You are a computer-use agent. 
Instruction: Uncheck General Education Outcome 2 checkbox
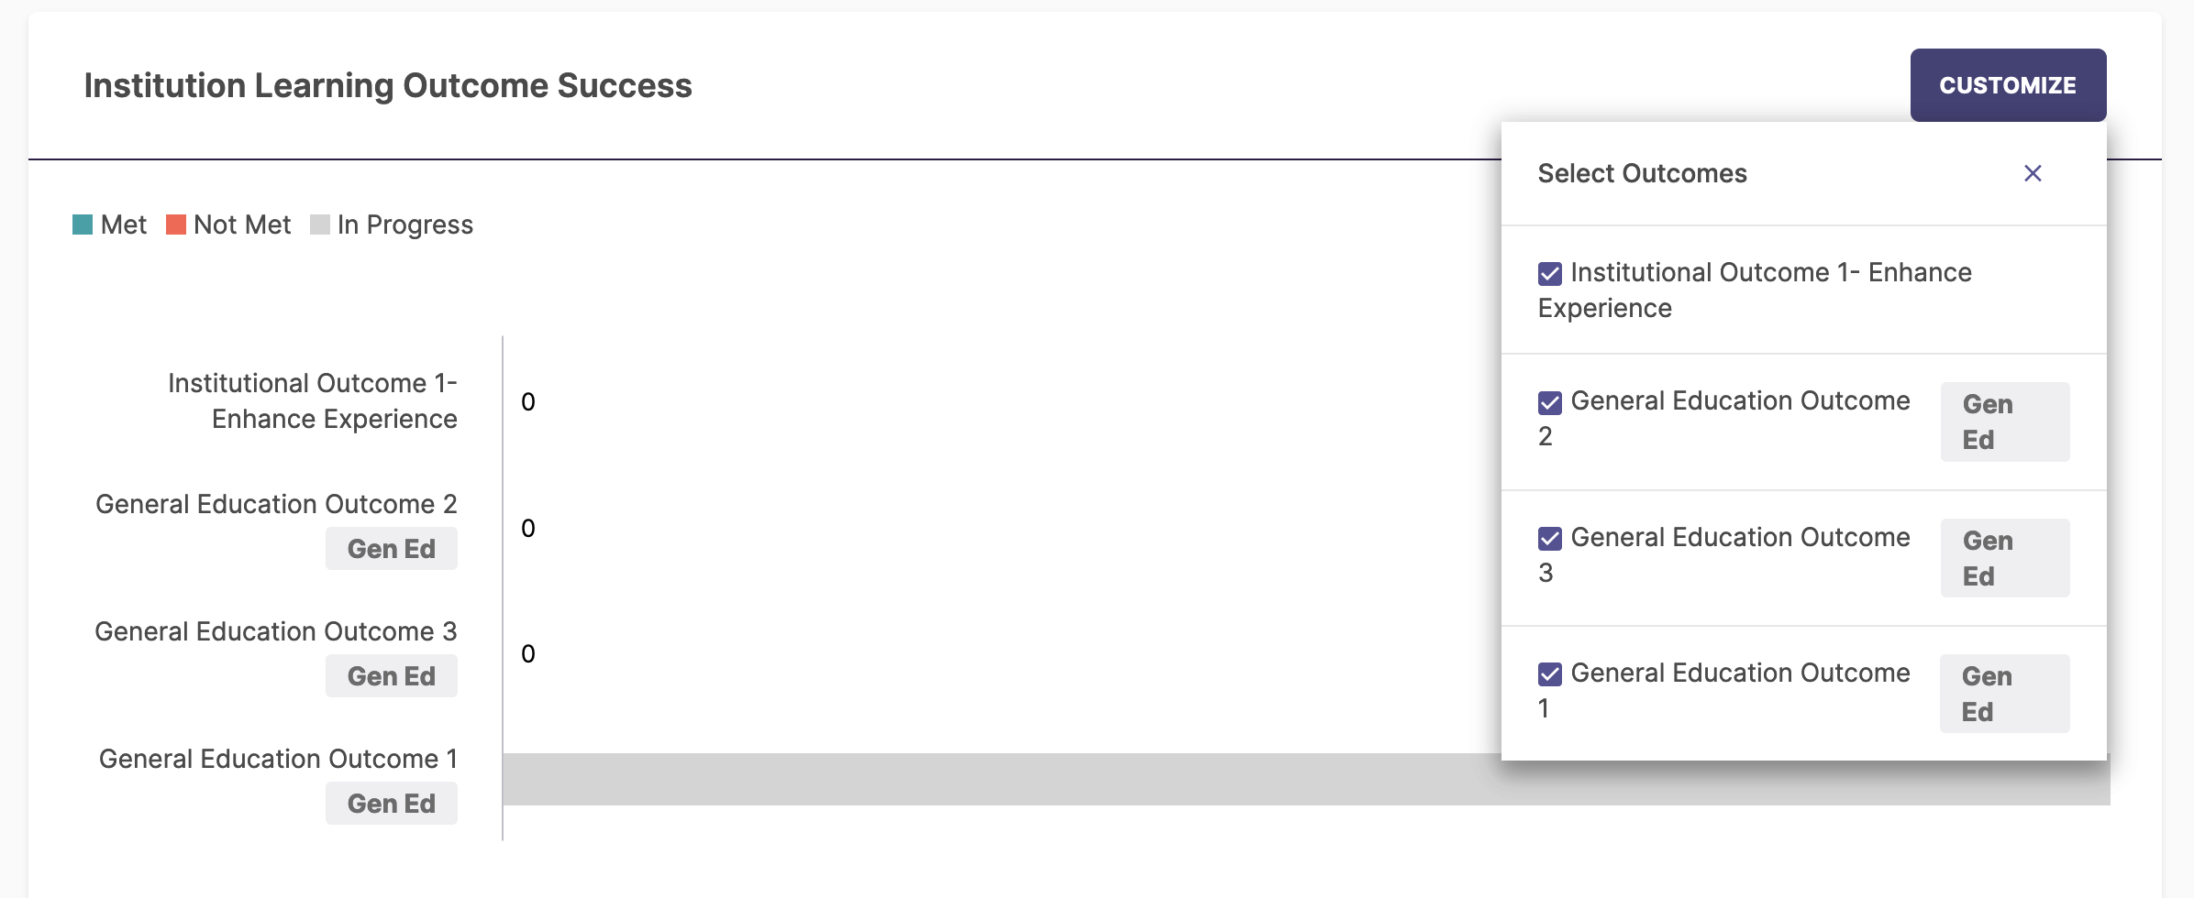point(1550,402)
